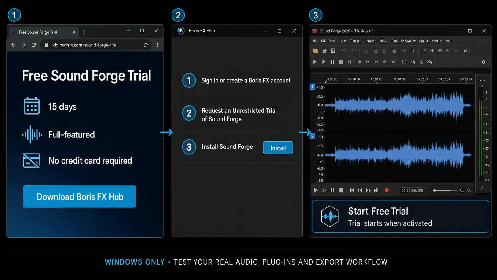
Task: Open the Effects menu in Sound Forge
Action: click(384, 41)
